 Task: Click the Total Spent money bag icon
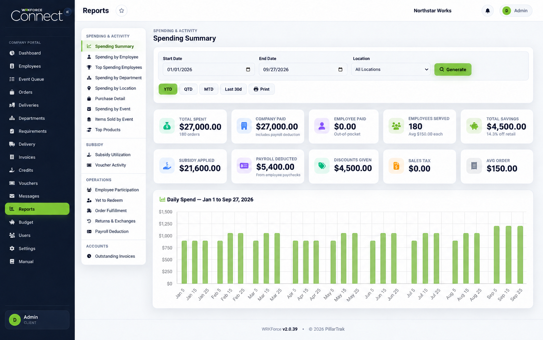(x=167, y=126)
